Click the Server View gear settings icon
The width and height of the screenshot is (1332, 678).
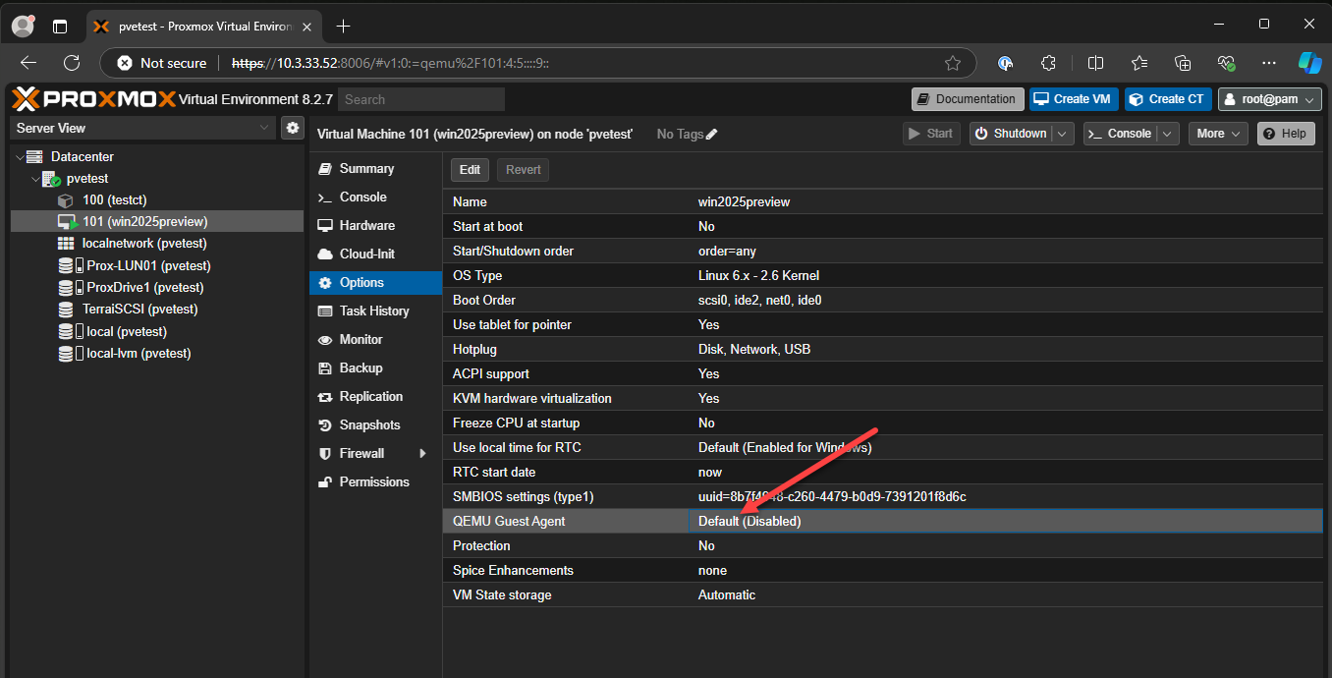pyautogui.click(x=292, y=127)
